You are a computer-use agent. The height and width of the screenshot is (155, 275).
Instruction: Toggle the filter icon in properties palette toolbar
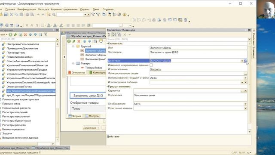119,34
